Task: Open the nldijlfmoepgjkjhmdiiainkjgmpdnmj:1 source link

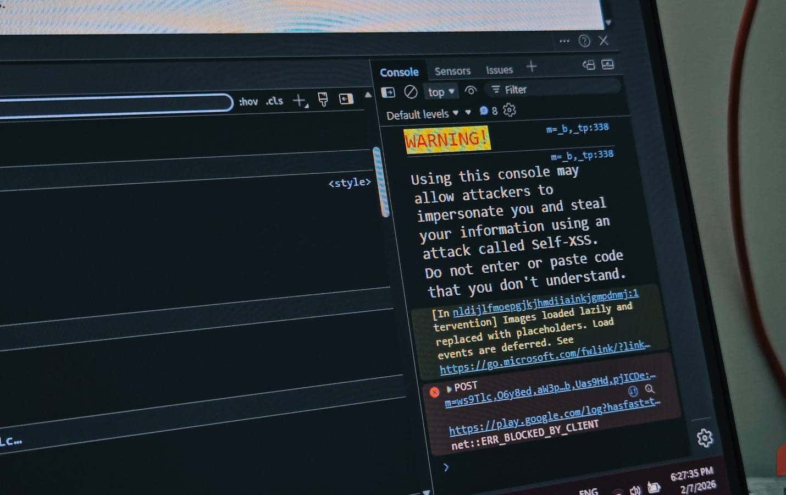Action: click(x=545, y=303)
